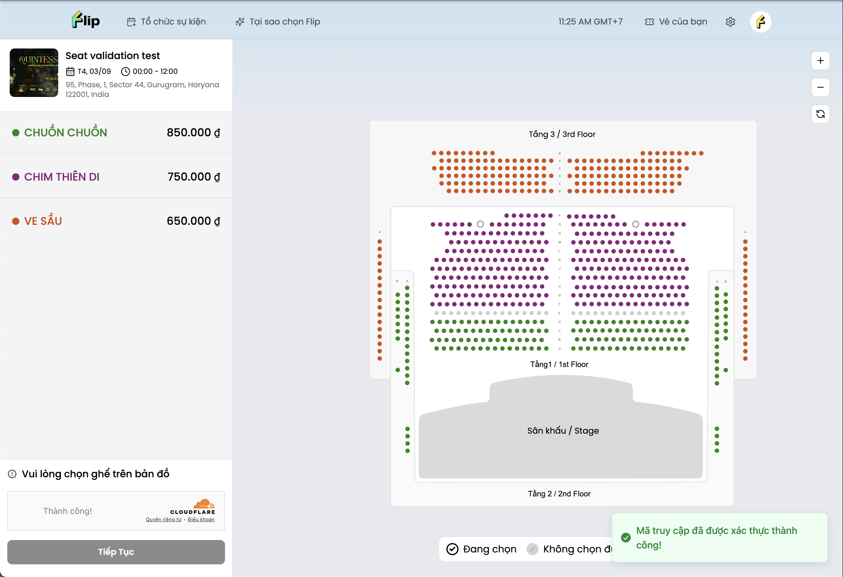This screenshot has height=577, width=843.
Task: Click the green CHUỒN CHUỒN color dot
Action: (x=15, y=133)
